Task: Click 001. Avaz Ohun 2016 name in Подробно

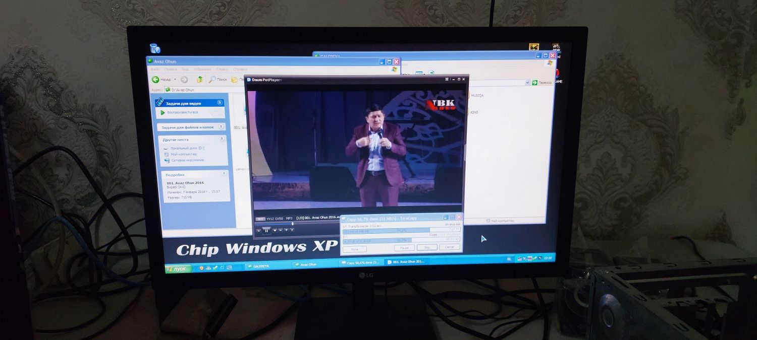Action: click(185, 182)
